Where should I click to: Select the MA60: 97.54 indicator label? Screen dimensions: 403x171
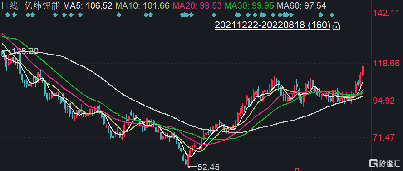[302, 5]
